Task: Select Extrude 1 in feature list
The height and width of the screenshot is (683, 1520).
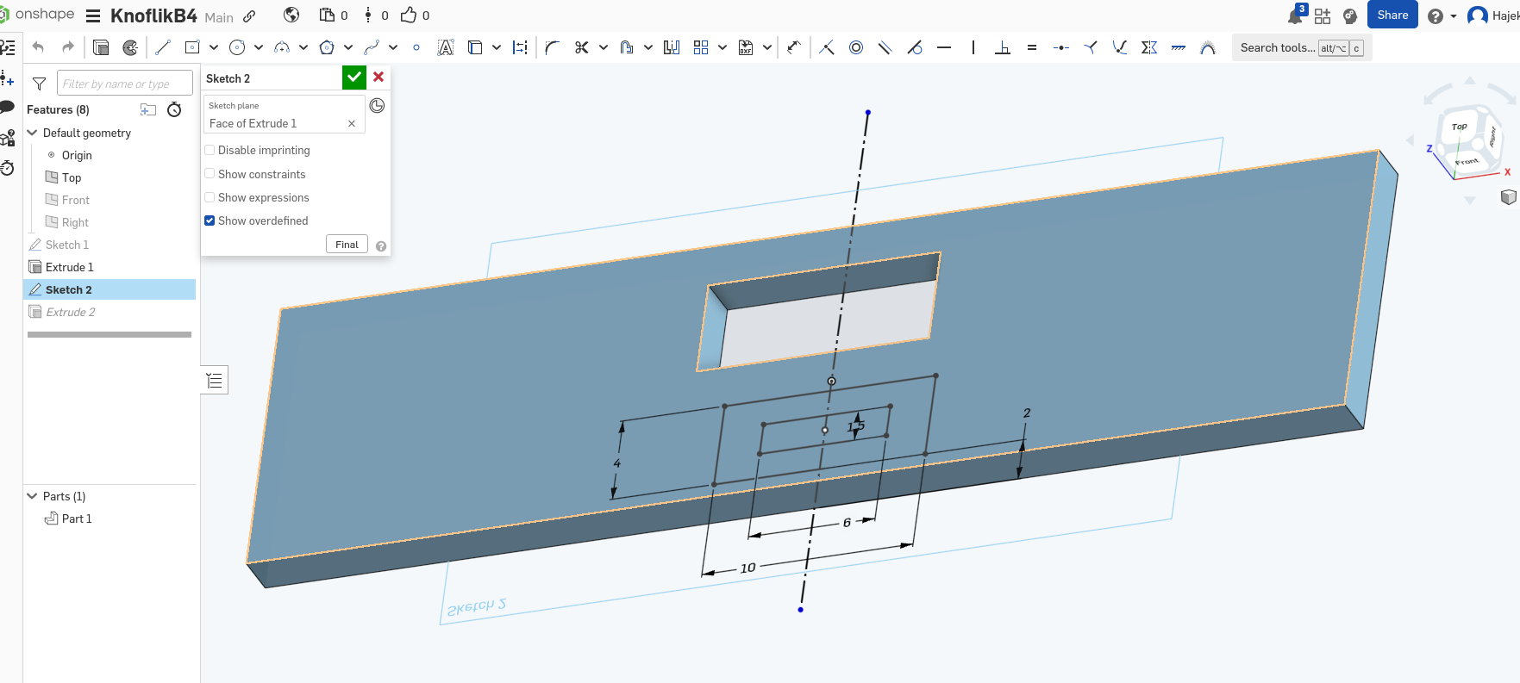Action: tap(69, 267)
